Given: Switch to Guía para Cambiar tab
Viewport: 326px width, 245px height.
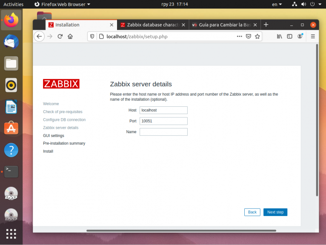Looking at the screenshot, I should click(225, 25).
